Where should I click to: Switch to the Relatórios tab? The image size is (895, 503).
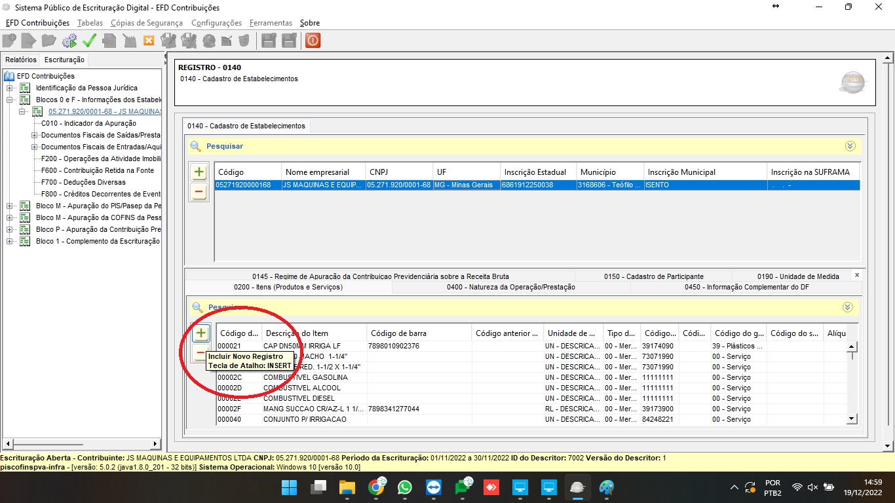coord(21,60)
